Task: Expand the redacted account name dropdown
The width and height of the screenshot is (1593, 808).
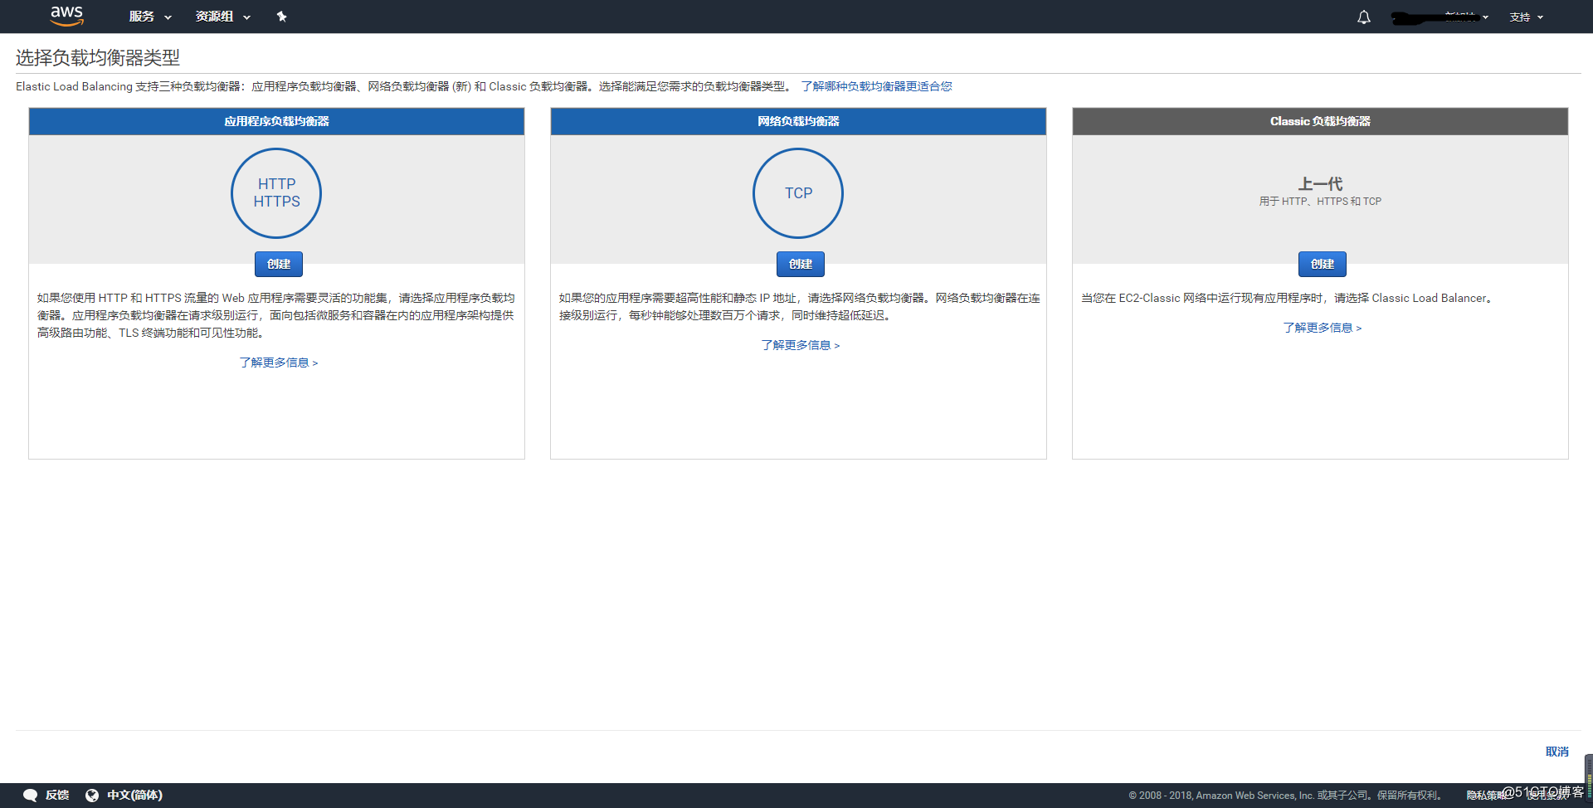Action: [x=1440, y=17]
